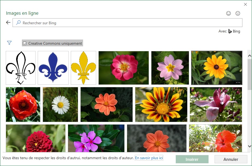Select the gold fleur-de-lis image
This screenshot has height=166, width=252.
coord(83,68)
